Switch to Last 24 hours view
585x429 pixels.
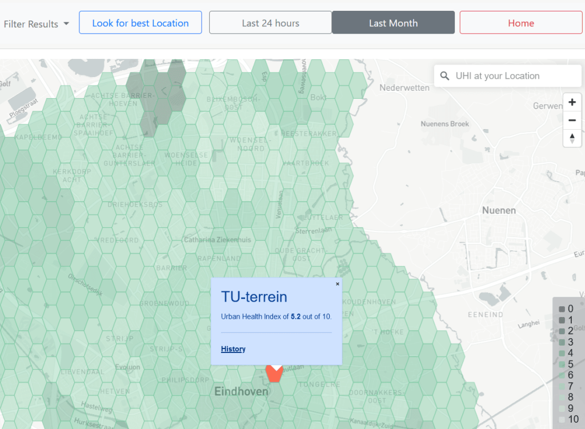[x=270, y=23]
